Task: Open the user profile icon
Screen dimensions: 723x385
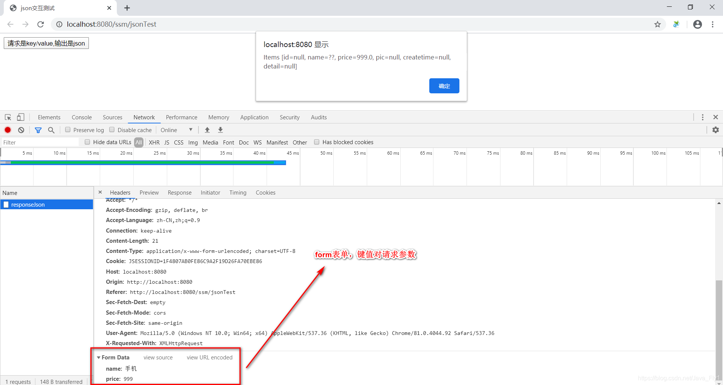Action: 697,24
